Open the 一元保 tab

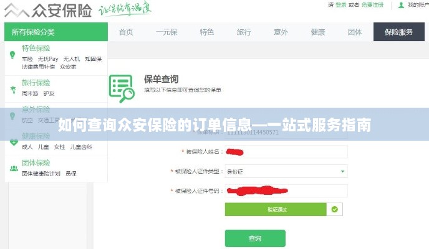click(166, 32)
